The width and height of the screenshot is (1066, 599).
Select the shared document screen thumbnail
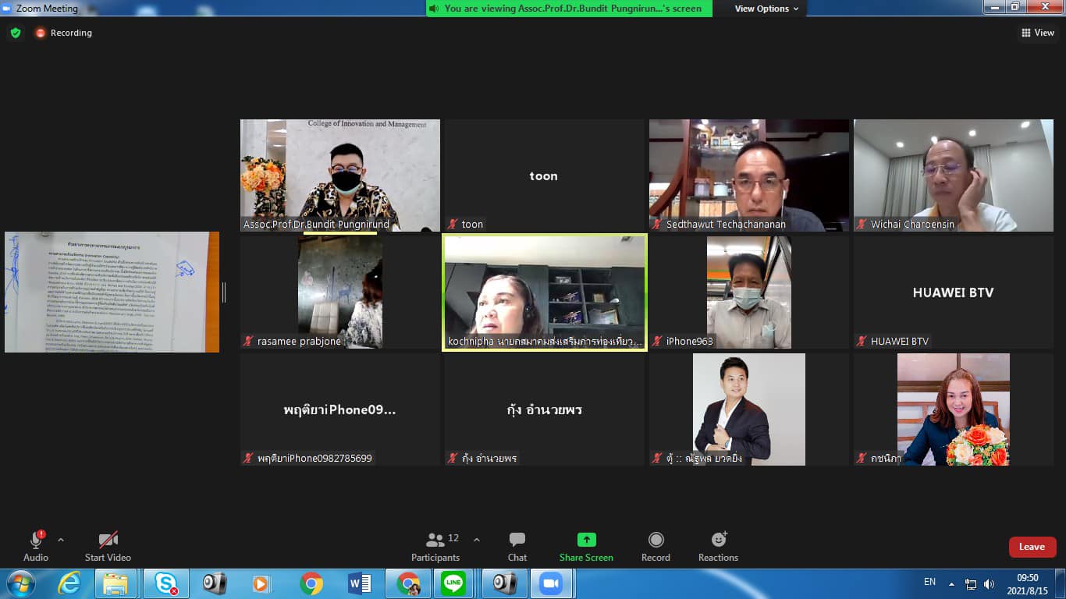click(x=112, y=292)
